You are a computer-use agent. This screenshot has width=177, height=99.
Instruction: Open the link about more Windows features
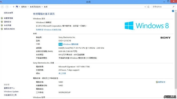[x=49, y=30]
